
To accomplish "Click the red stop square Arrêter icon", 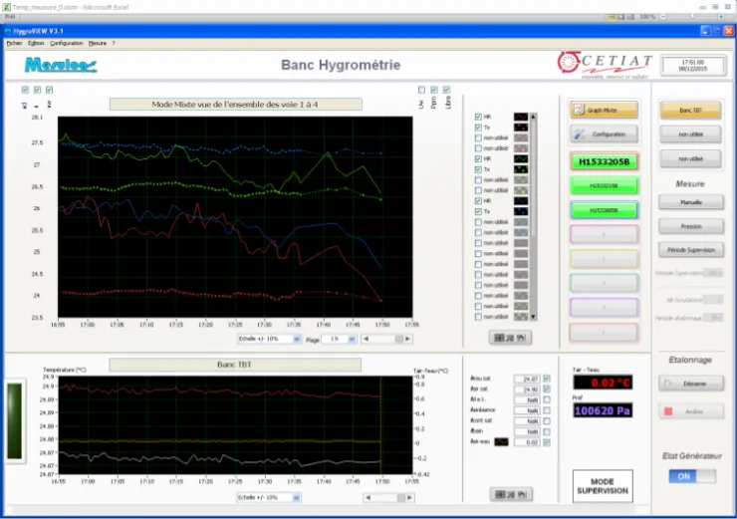I will coord(668,411).
